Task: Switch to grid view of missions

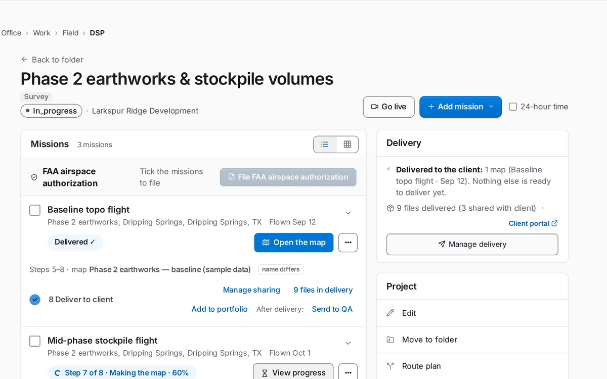Action: [348, 145]
